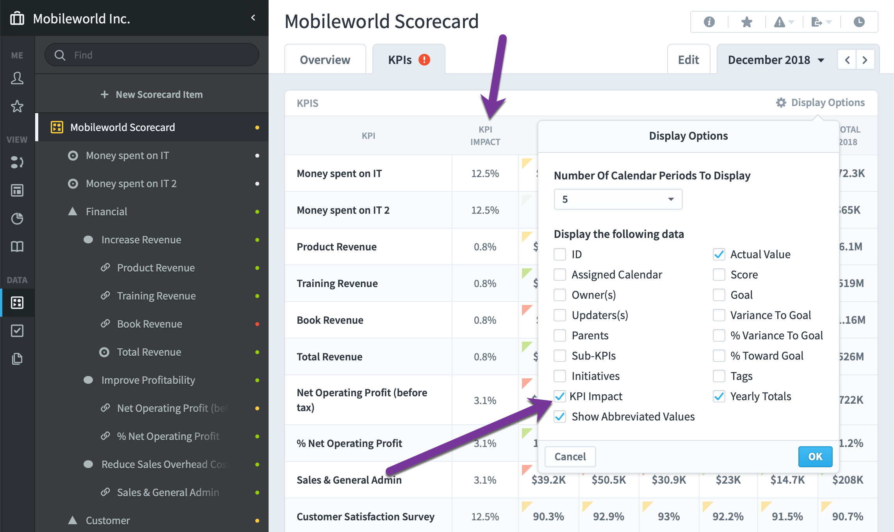Click the Financial triangle icon in the tree
Viewport: 894px width, 532px height.
point(73,211)
